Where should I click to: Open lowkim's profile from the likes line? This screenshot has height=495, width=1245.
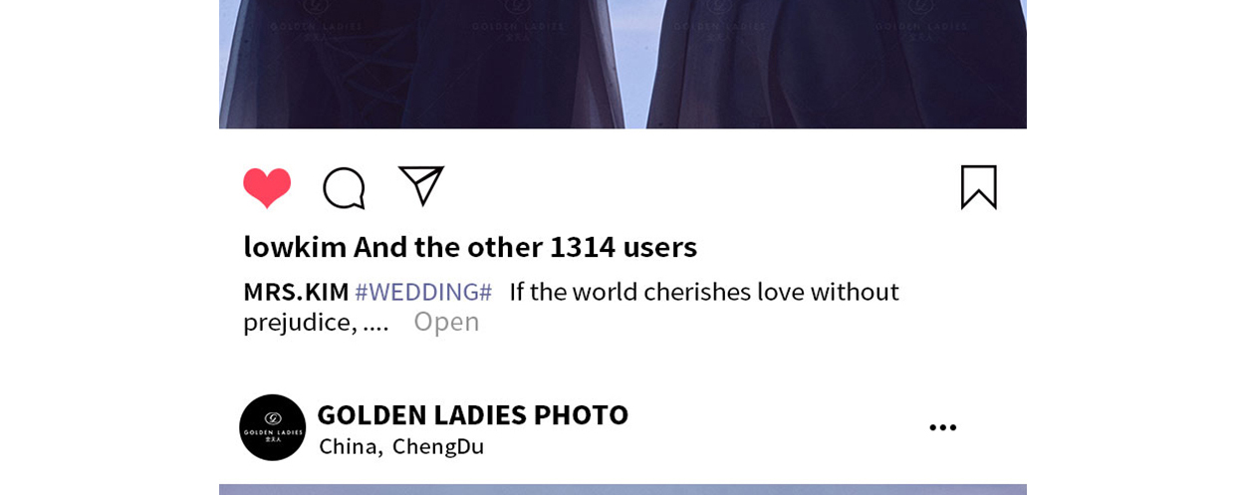coord(295,246)
